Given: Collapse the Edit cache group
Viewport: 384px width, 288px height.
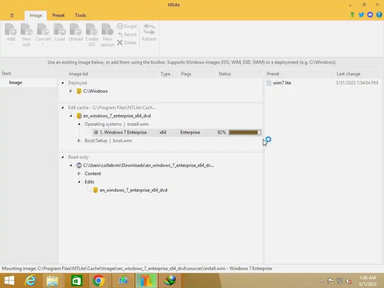Looking at the screenshot, I should click(63, 108).
